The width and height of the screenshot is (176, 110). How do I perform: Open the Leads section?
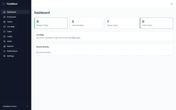(x=16, y=36)
